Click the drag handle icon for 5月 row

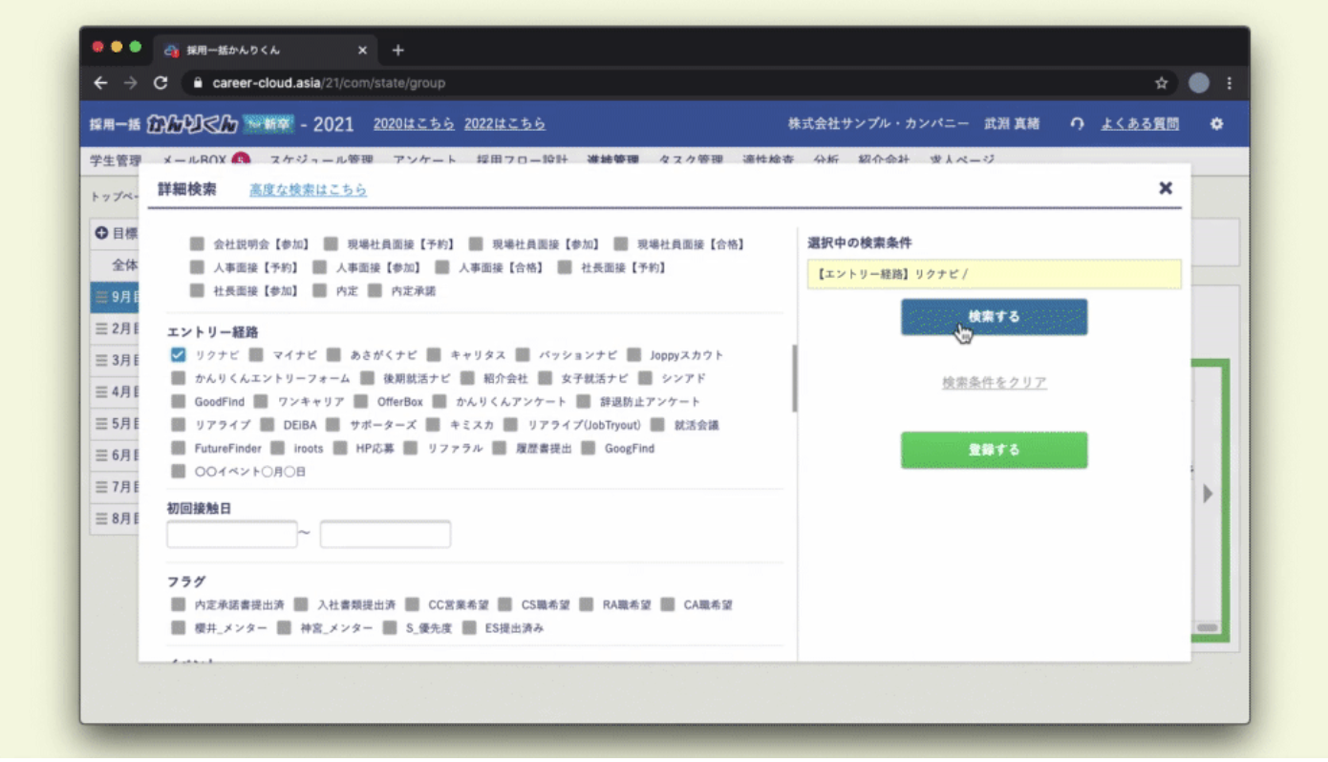(x=102, y=424)
